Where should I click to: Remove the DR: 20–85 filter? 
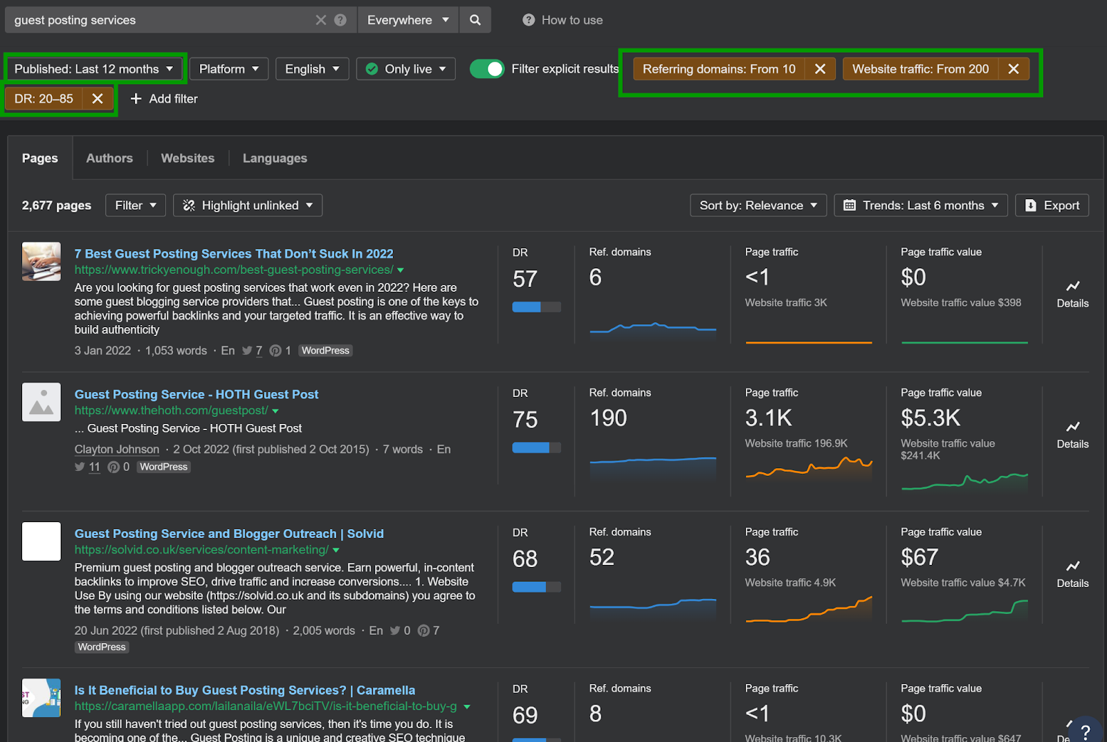[x=98, y=99]
